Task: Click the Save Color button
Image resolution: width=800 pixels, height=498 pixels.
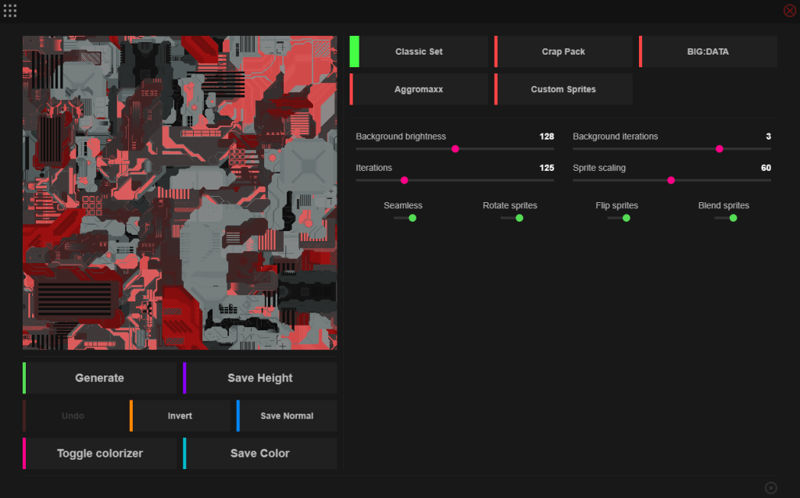Action: coord(260,454)
